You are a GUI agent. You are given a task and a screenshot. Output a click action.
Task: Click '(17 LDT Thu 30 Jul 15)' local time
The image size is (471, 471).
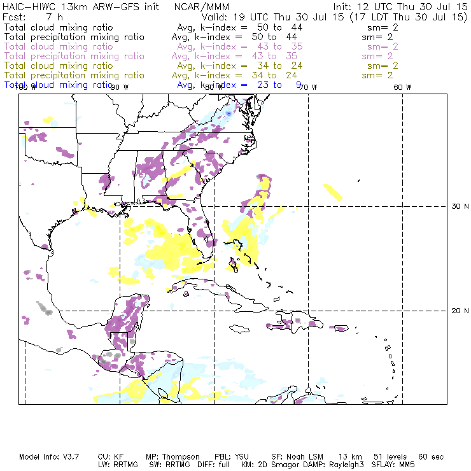point(409,17)
